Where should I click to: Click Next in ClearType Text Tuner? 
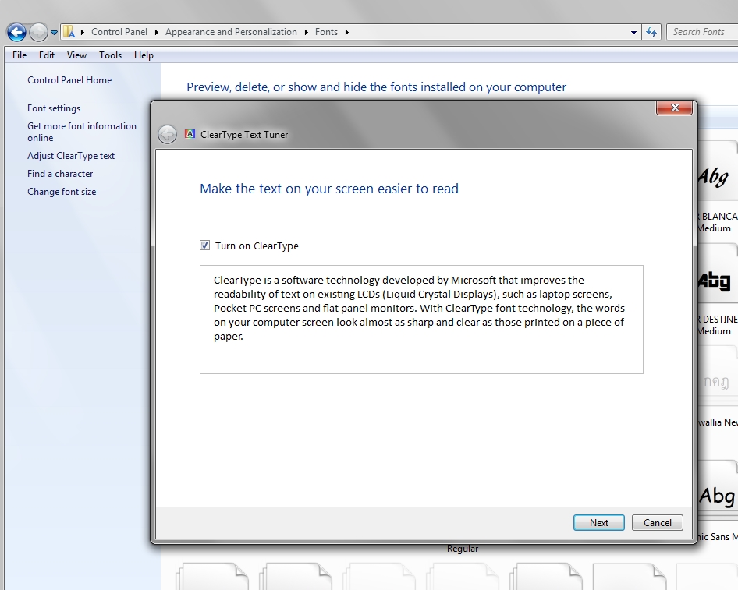tap(598, 523)
